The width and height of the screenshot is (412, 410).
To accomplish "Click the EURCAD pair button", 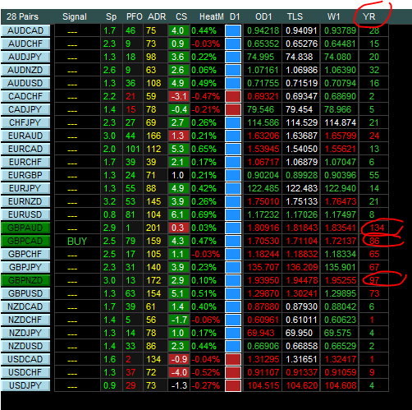I will click(25, 149).
